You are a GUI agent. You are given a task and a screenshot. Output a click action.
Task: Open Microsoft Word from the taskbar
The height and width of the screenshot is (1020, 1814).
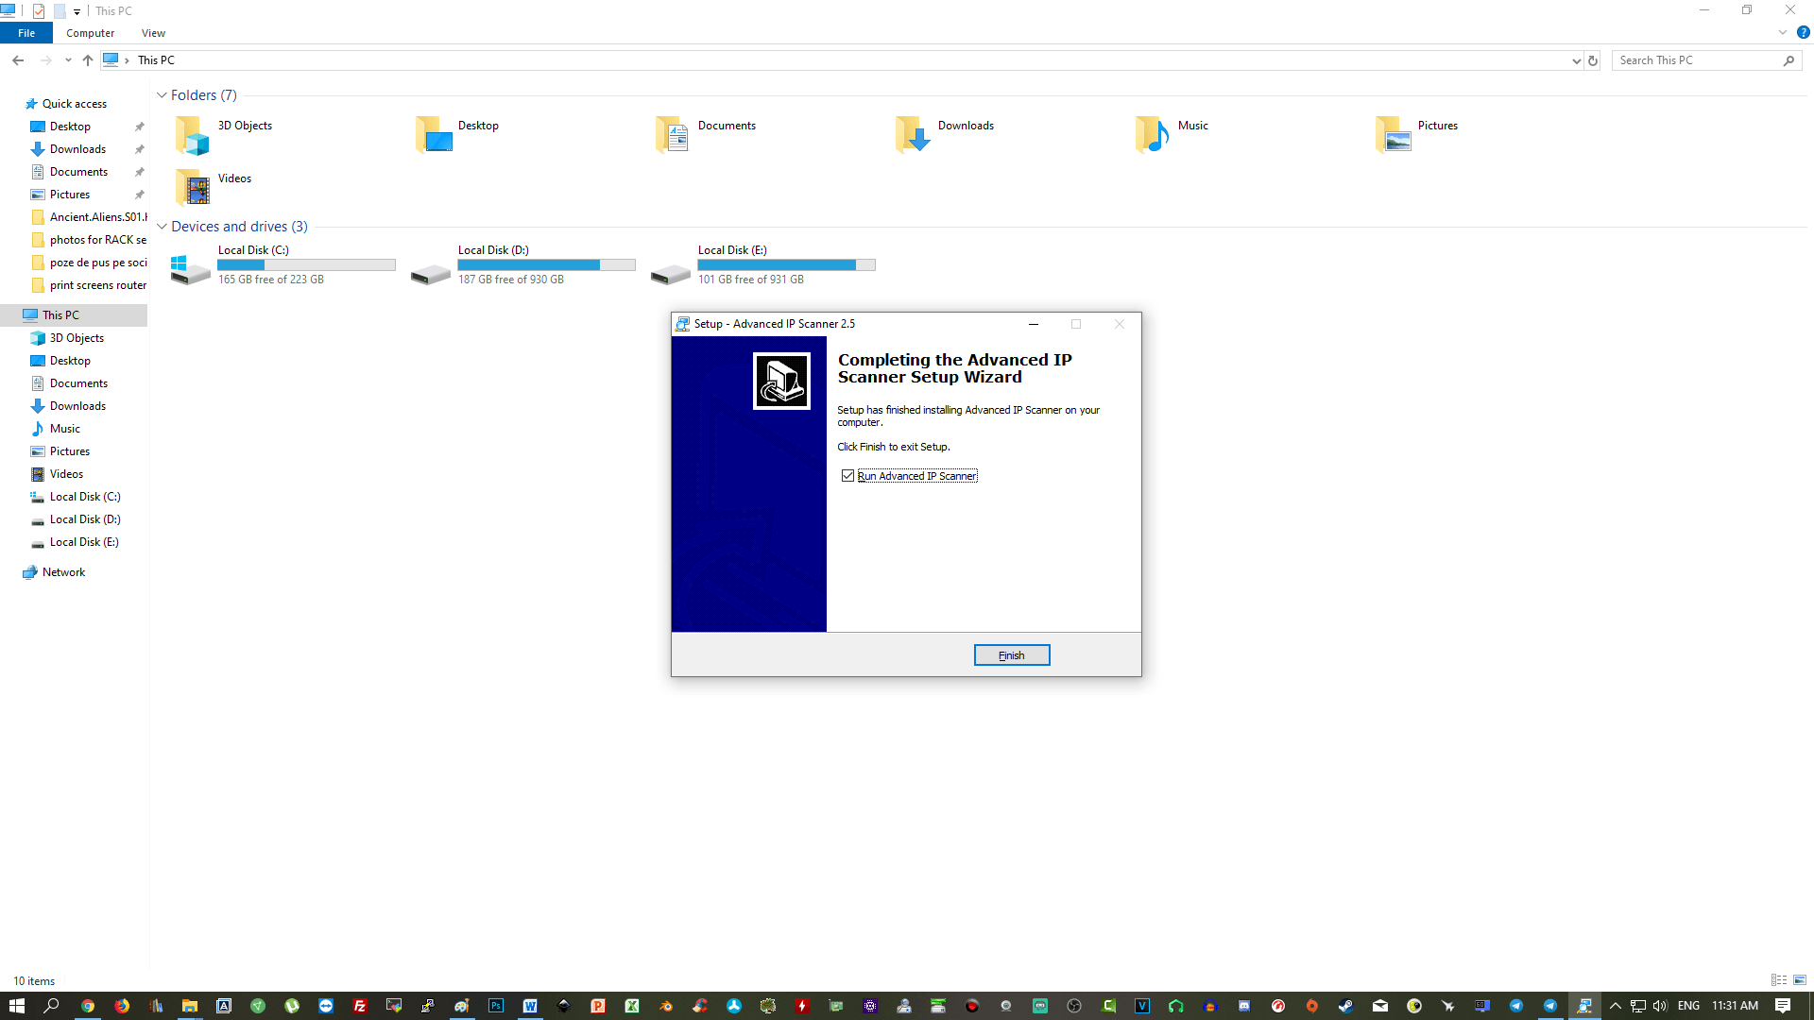pos(530,1006)
